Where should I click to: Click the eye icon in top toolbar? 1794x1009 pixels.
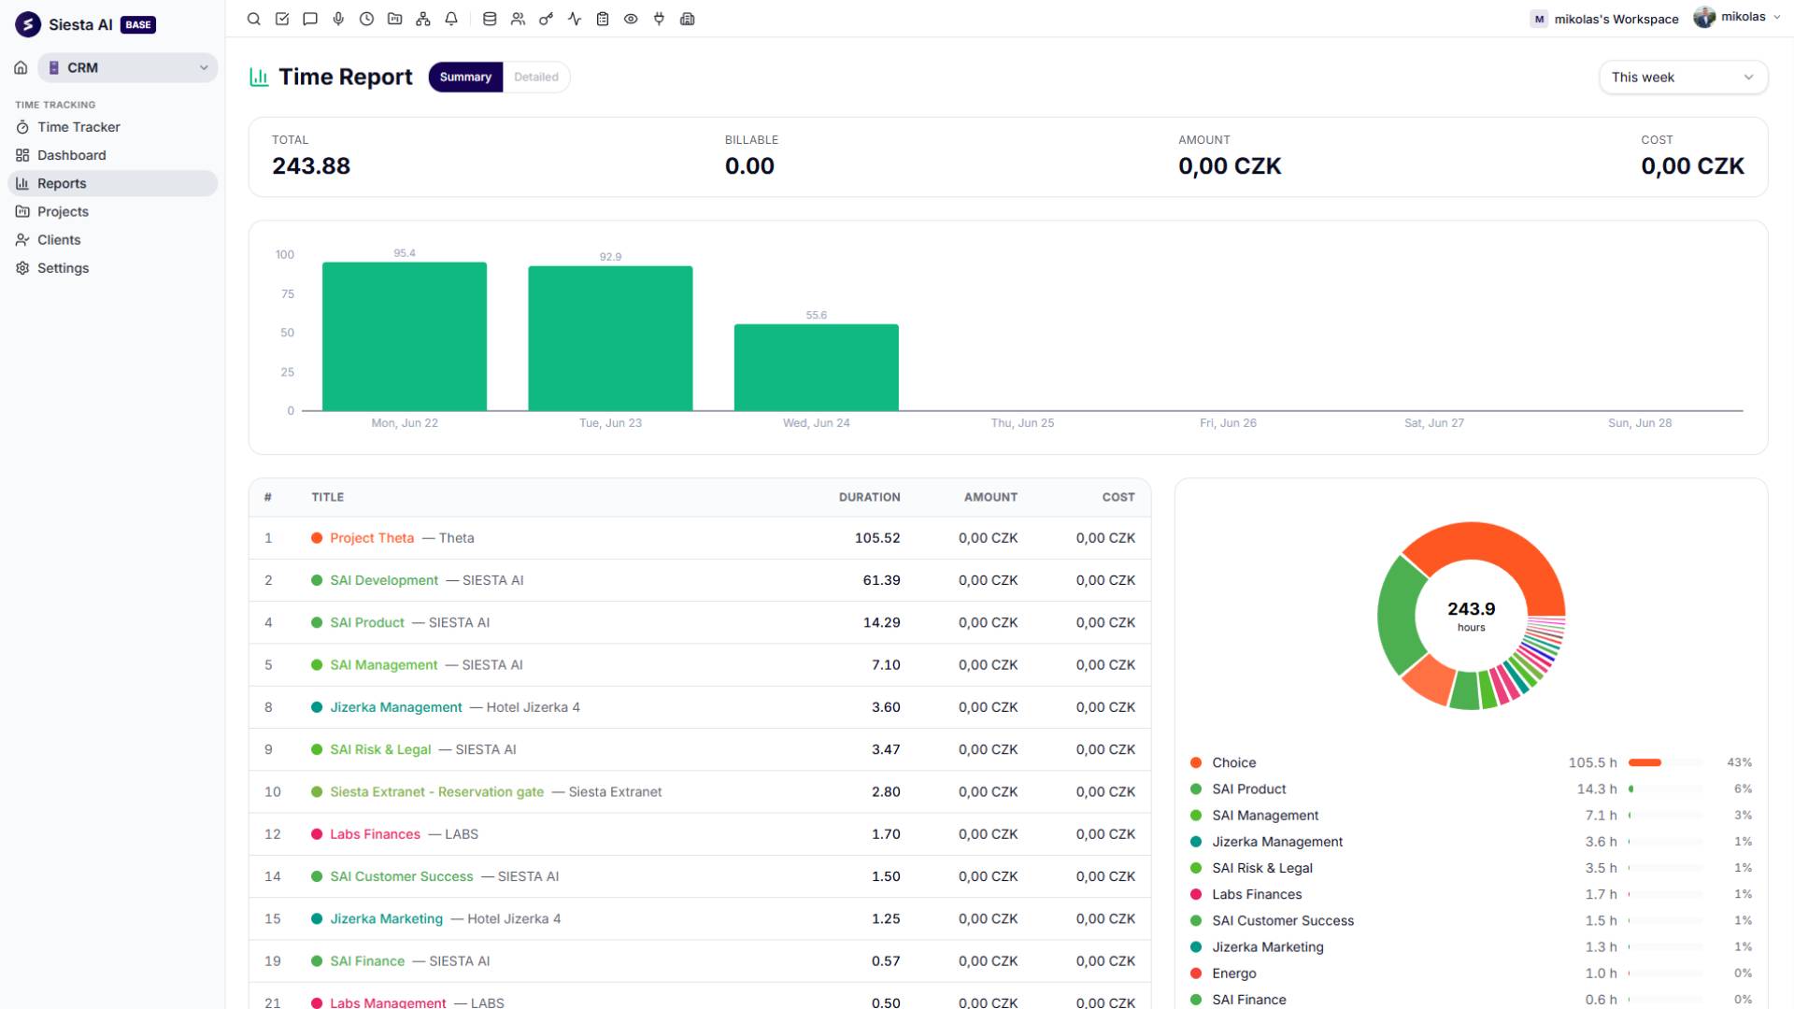click(631, 19)
